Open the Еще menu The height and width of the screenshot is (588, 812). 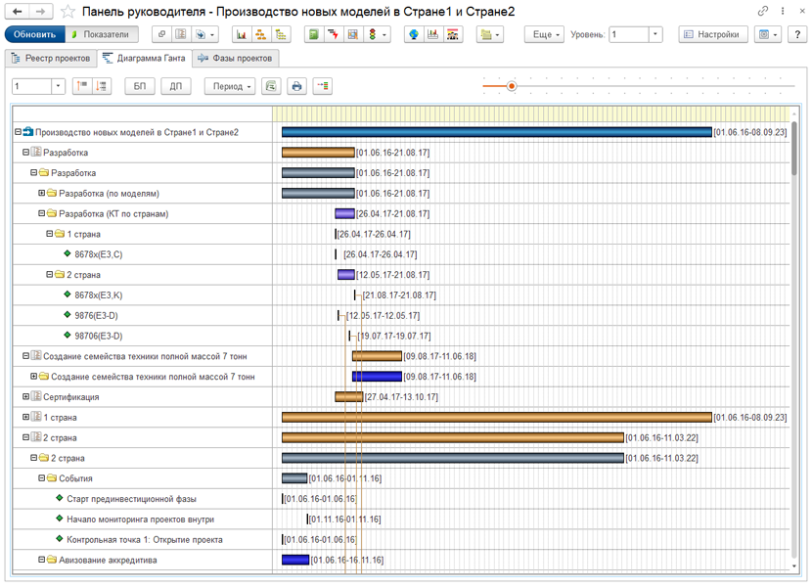tap(544, 34)
